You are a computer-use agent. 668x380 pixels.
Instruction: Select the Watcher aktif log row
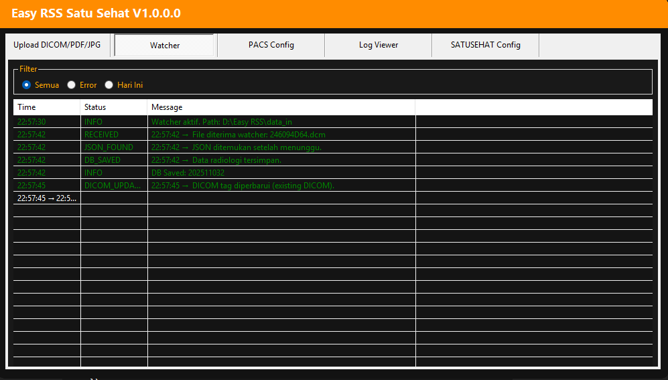coord(221,122)
